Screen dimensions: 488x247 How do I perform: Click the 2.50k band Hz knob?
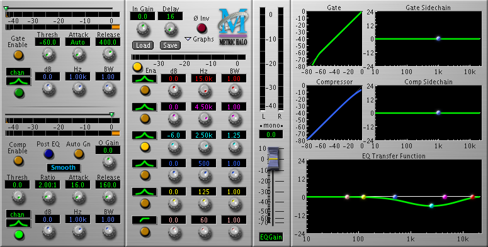[205, 147]
